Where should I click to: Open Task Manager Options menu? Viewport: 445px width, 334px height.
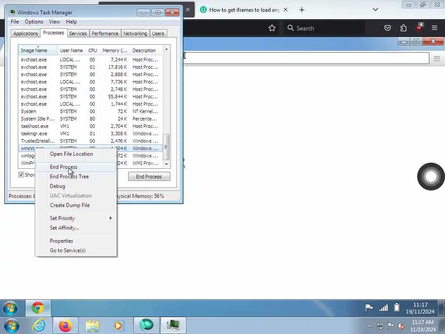click(34, 22)
